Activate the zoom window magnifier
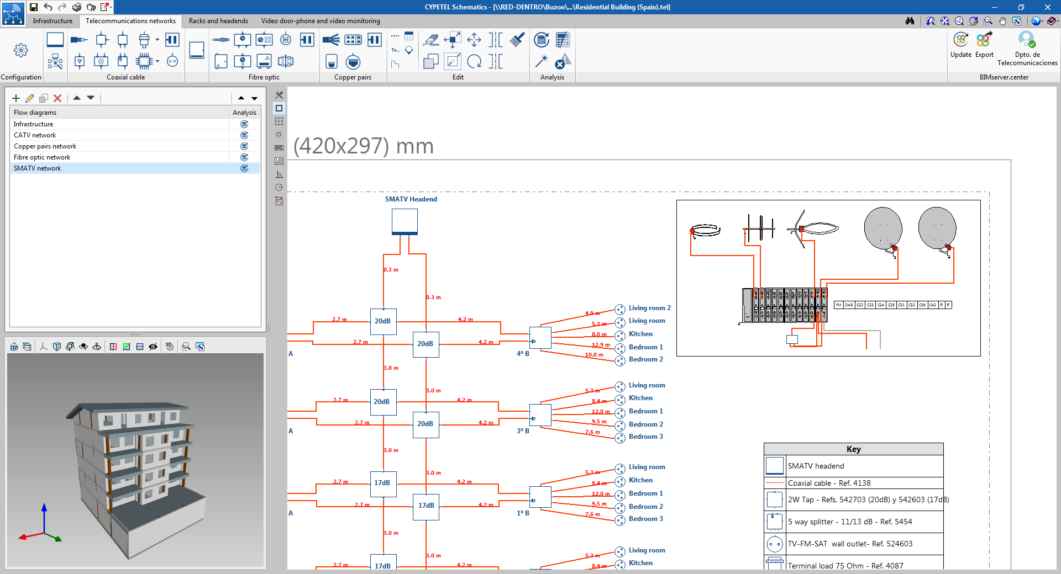 click(x=988, y=21)
